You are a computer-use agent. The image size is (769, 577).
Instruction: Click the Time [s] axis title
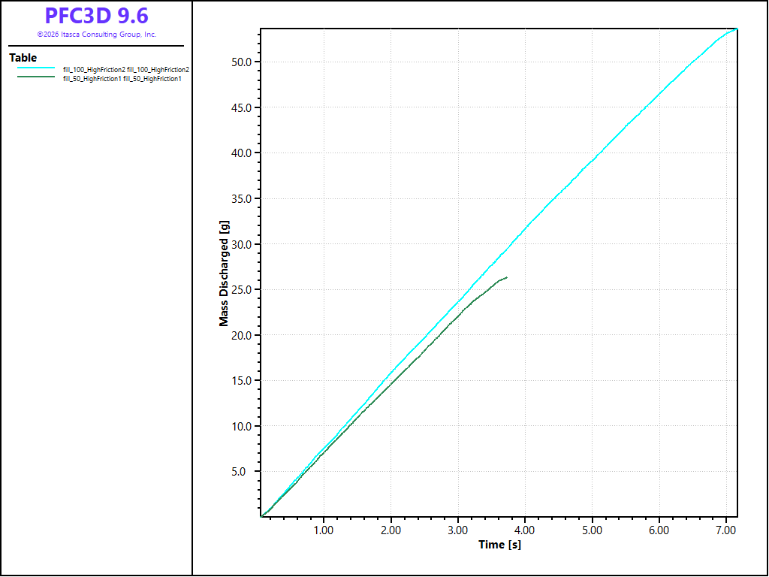pos(499,544)
